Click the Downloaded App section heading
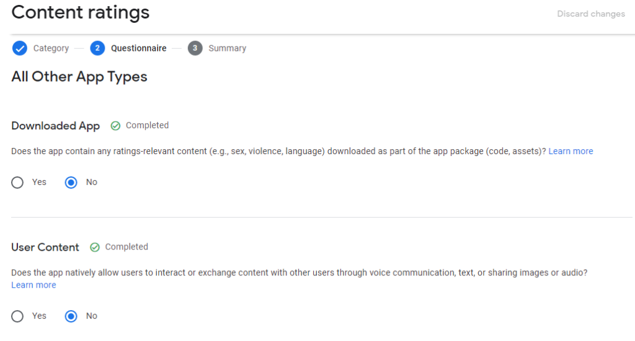Image resolution: width=635 pixels, height=341 pixels. pyautogui.click(x=55, y=126)
